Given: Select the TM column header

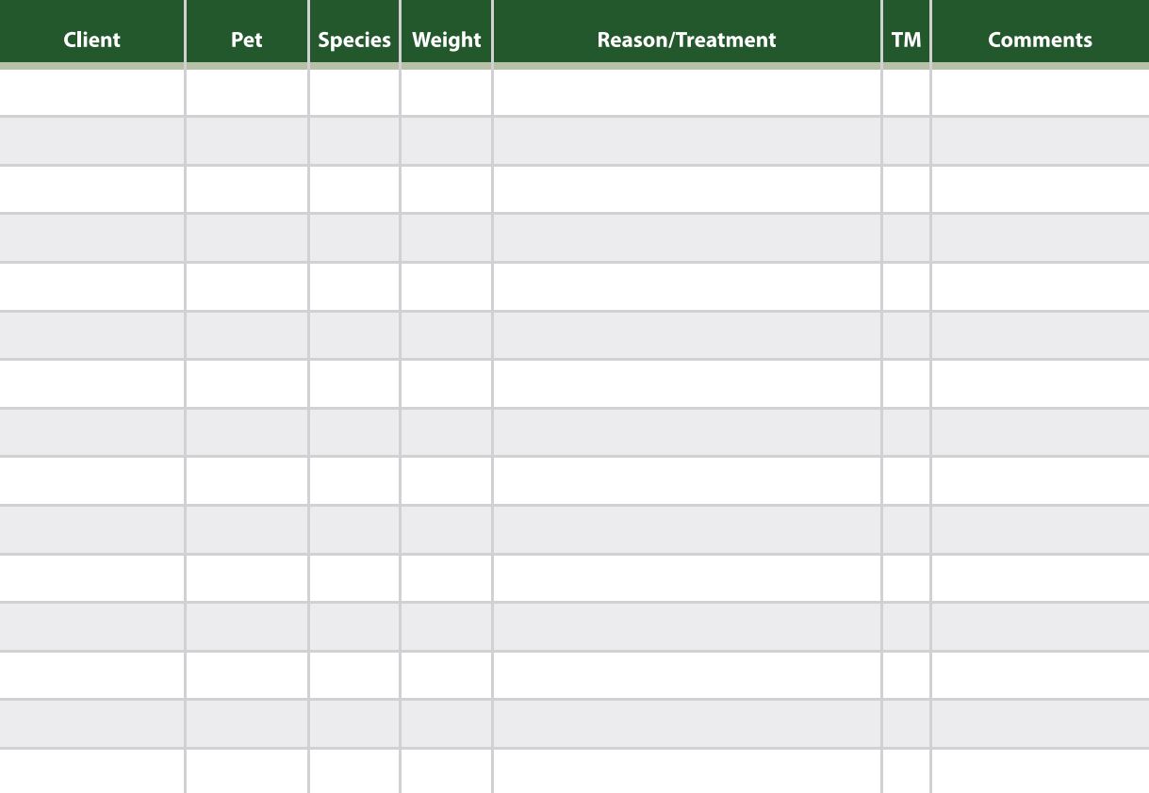Looking at the screenshot, I should coord(906,40).
